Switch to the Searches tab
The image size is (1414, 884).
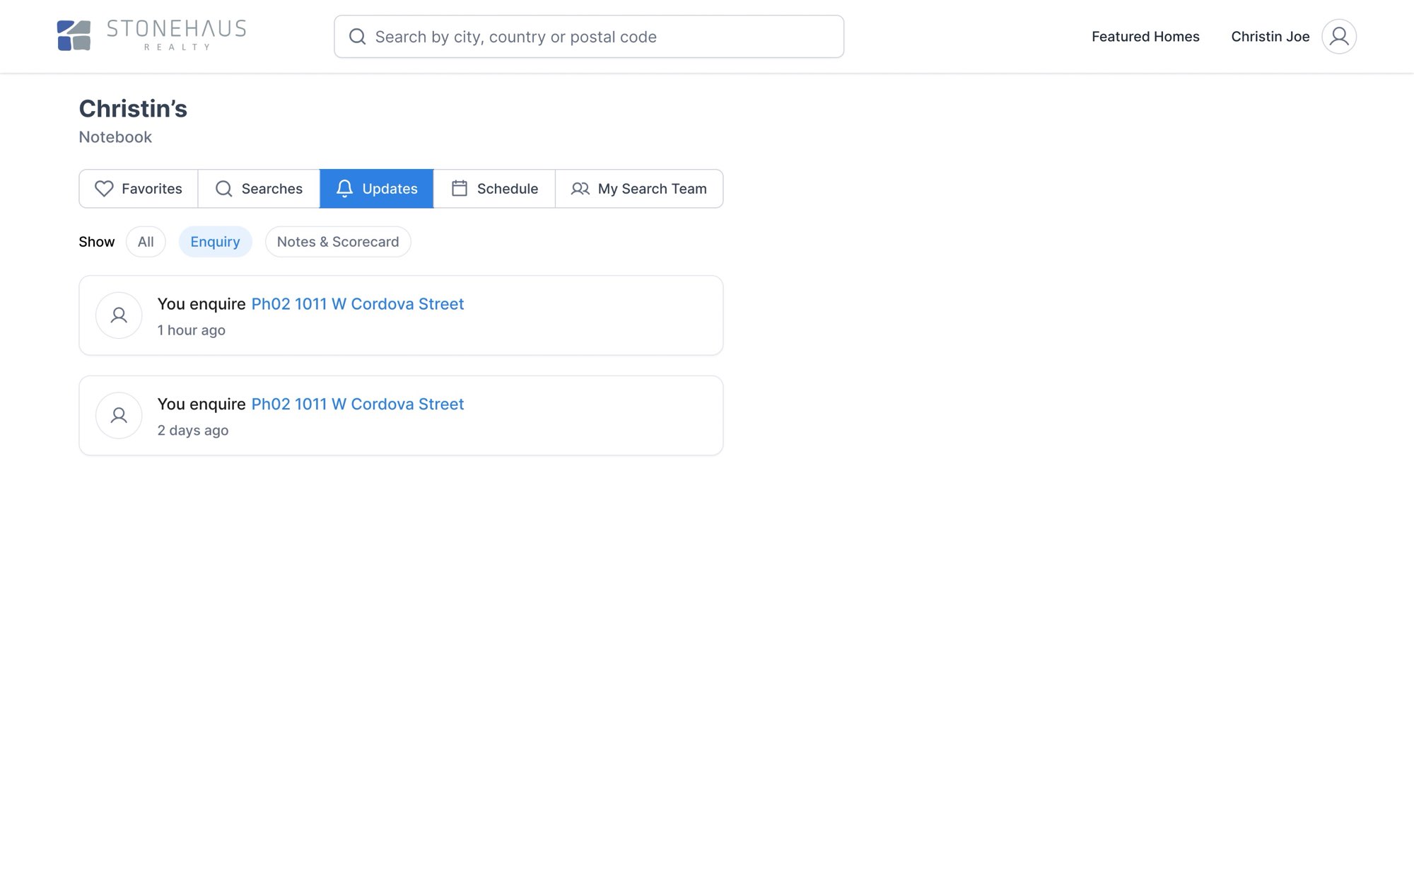tap(259, 189)
